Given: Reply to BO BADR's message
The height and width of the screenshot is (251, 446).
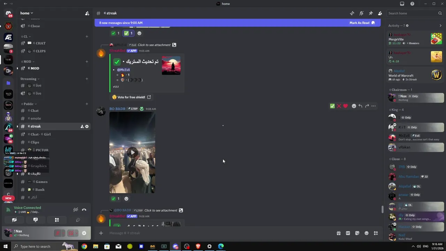Looking at the screenshot, I should pyautogui.click(x=360, y=106).
